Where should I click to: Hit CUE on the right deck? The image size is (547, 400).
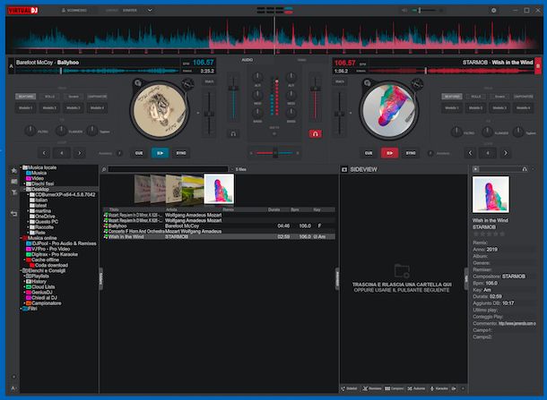(369, 153)
